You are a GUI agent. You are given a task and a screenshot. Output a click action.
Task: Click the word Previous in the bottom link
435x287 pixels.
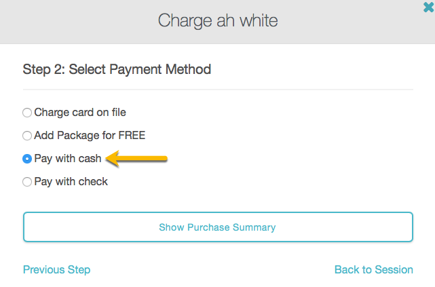coord(43,269)
